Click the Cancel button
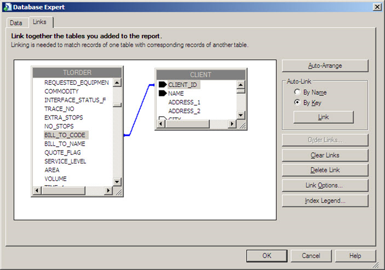Screen dimensions: 385x270 coord(311,256)
